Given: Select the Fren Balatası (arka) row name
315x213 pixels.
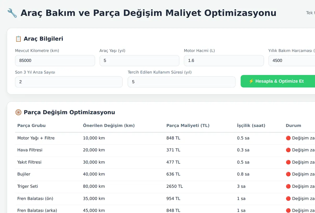Looking at the screenshot, I should [x=37, y=211].
